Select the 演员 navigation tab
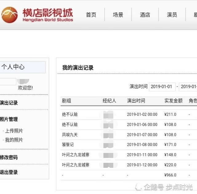Viewport: 197px width, 194px height. (x=172, y=15)
